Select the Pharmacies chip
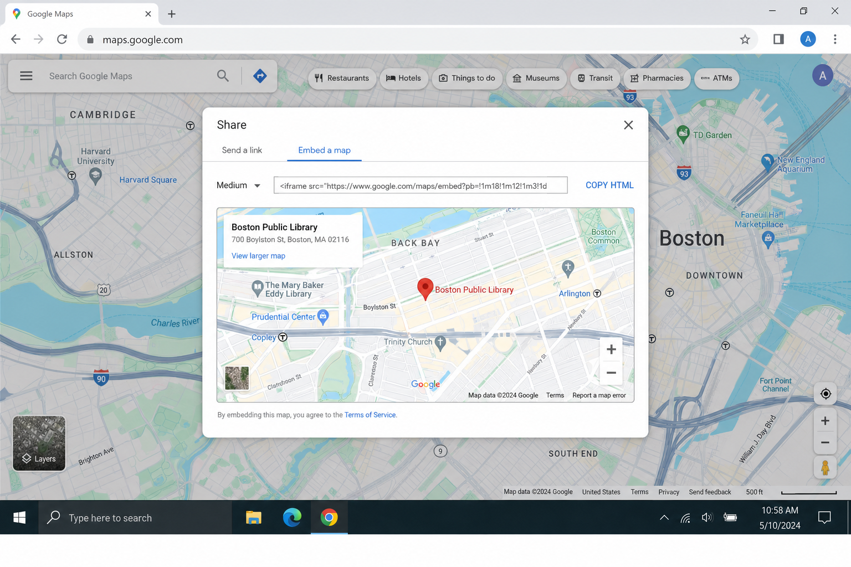Image resolution: width=851 pixels, height=567 pixels. [x=657, y=78]
